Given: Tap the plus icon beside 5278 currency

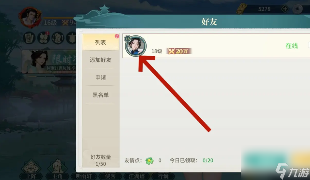Looking at the screenshot, I should pyautogui.click(x=285, y=9).
